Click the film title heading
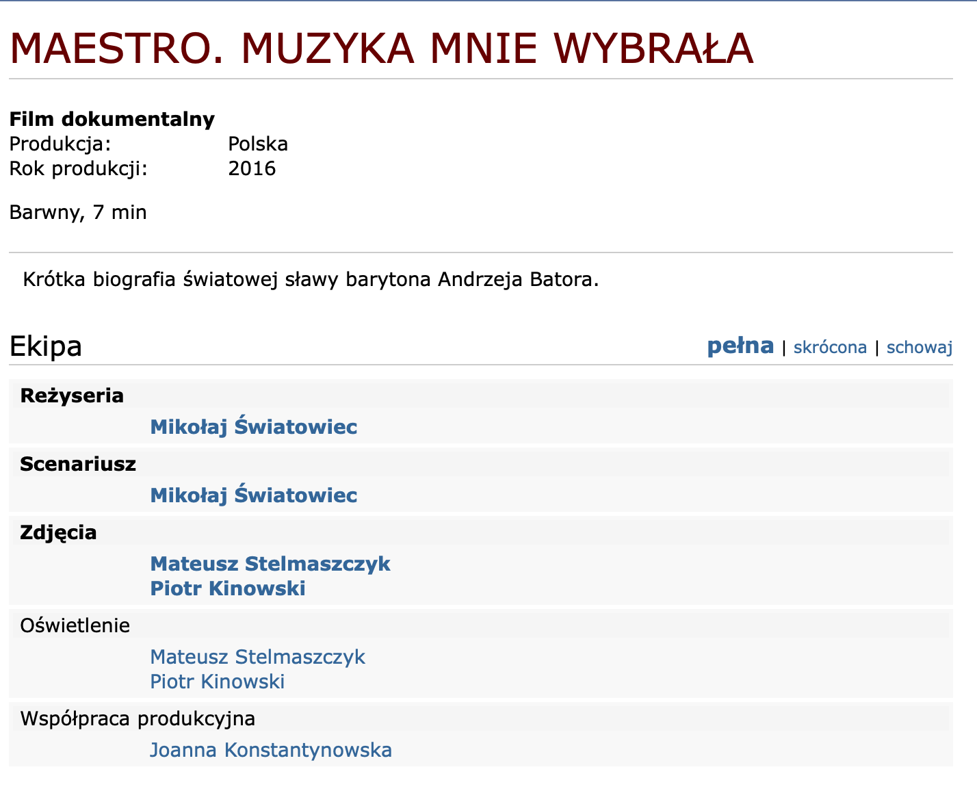The height and width of the screenshot is (791, 977). (381, 49)
